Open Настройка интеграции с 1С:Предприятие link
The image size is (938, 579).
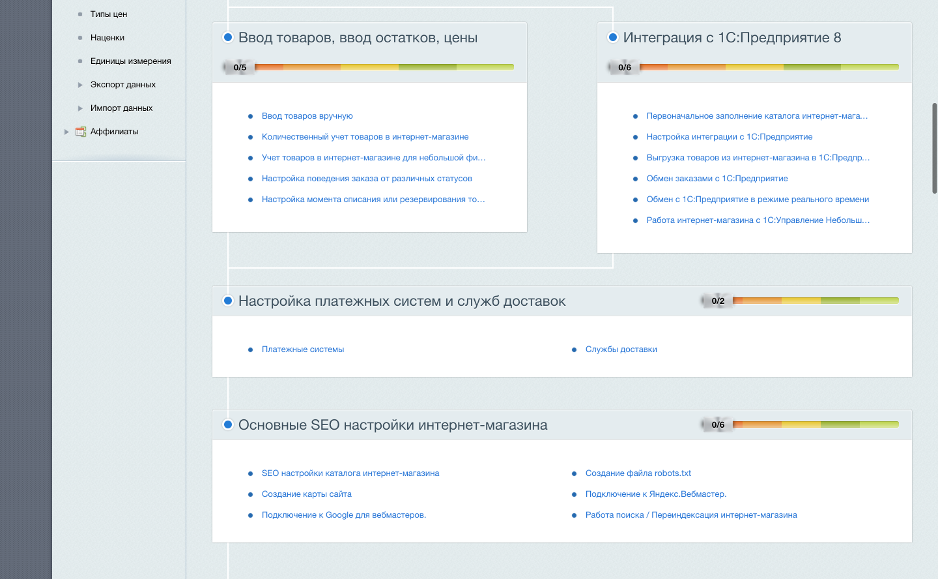click(730, 137)
